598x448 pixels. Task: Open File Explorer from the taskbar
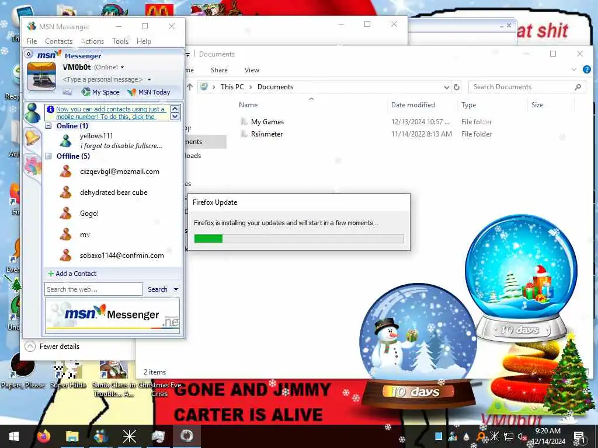[x=72, y=436]
